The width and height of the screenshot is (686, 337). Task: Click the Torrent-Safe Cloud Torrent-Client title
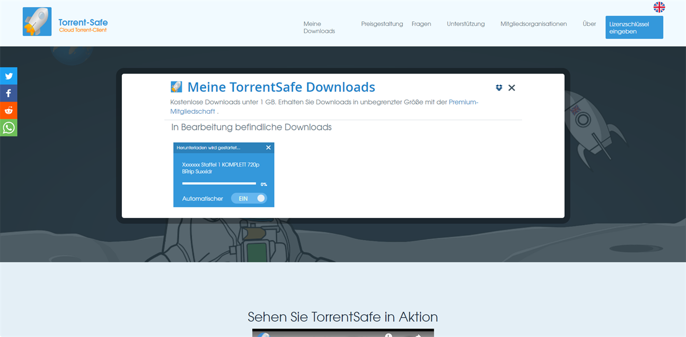coord(83,25)
